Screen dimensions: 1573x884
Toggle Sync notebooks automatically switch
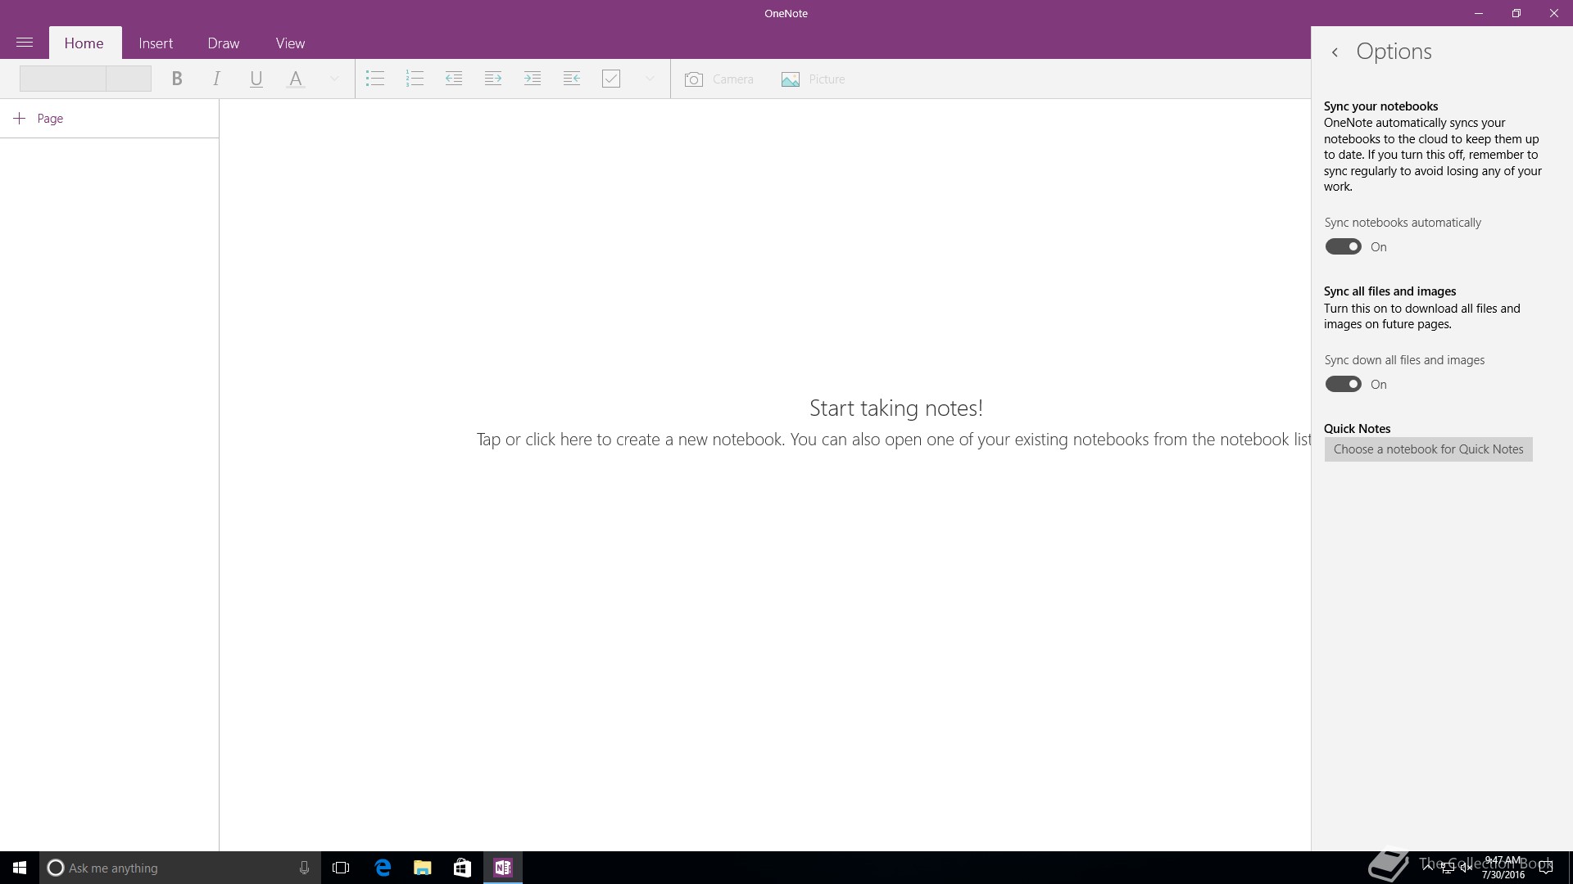point(1343,246)
